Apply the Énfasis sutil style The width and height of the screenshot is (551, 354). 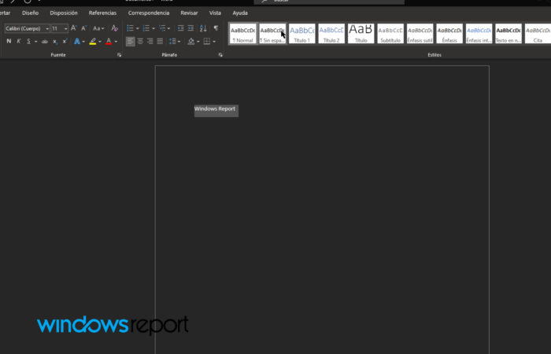point(420,34)
